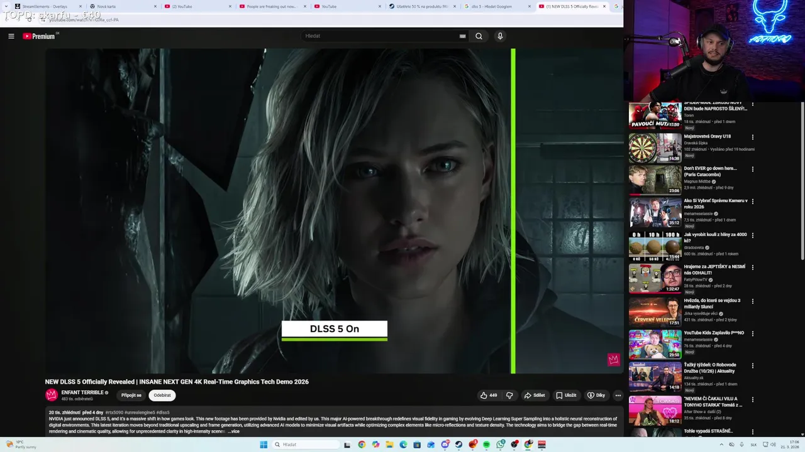This screenshot has height=452, width=805.
Task: Click the Sdílet share button
Action: (x=535, y=395)
